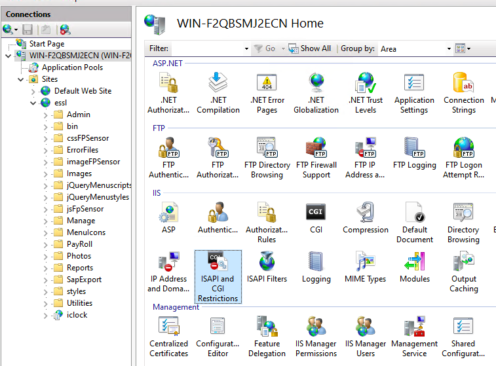Viewport: 496px width, 366px height.
Task: Open ISAPI Filters feature
Action: pyautogui.click(x=267, y=267)
